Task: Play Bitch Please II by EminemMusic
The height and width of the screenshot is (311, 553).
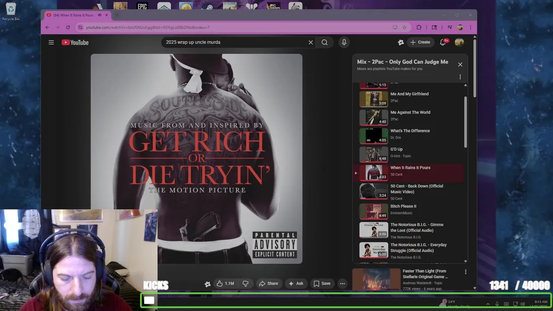Action: click(408, 211)
